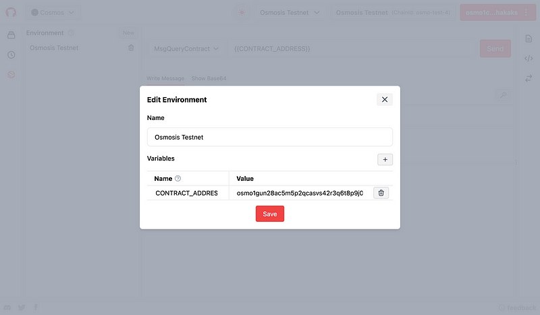Image resolution: width=540 pixels, height=315 pixels.
Task: Delete the CONTRACT_ADDRESS variable row
Action: [381, 193]
